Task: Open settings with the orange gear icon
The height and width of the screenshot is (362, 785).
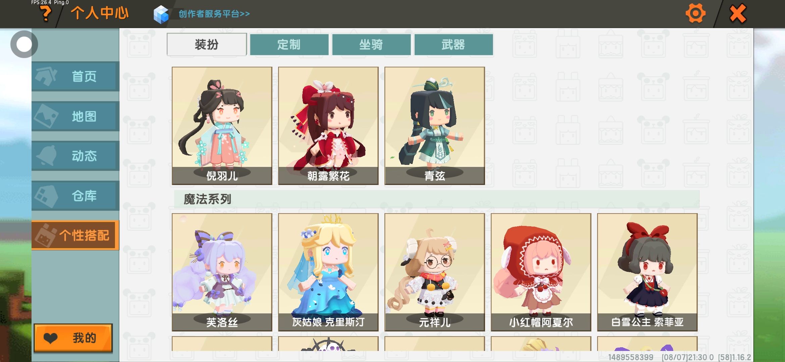Action: 695,13
